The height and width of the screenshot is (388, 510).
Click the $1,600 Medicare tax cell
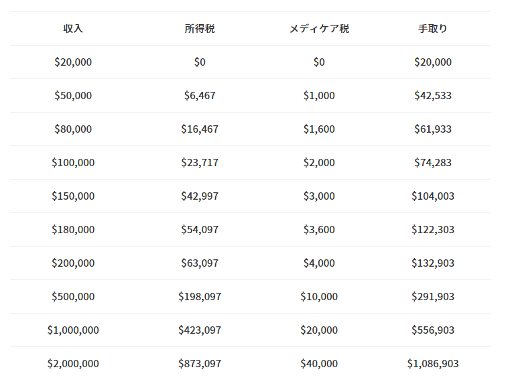pos(319,129)
